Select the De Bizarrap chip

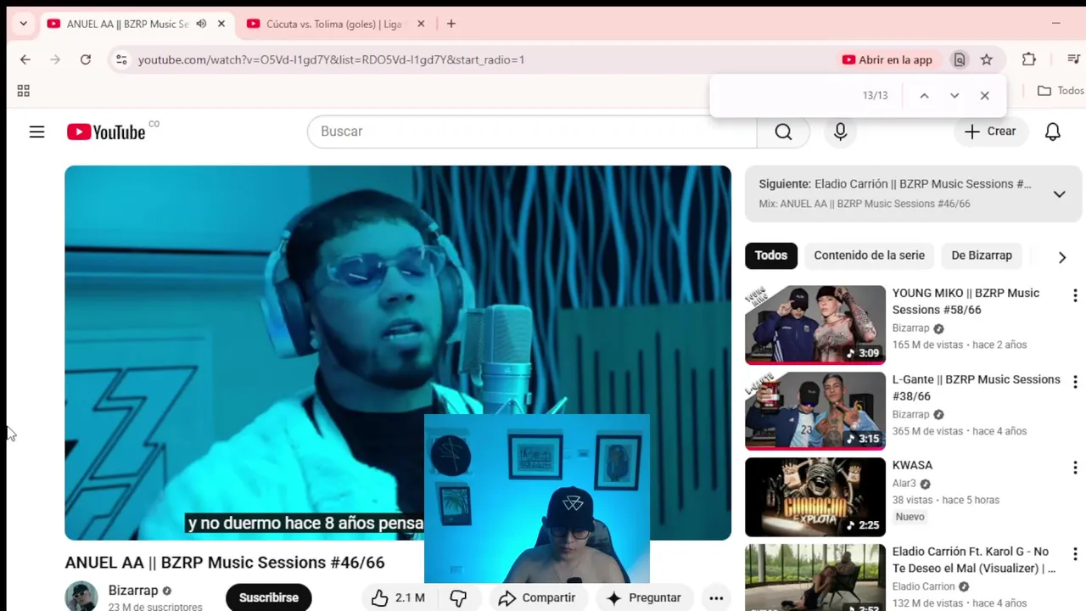(982, 255)
